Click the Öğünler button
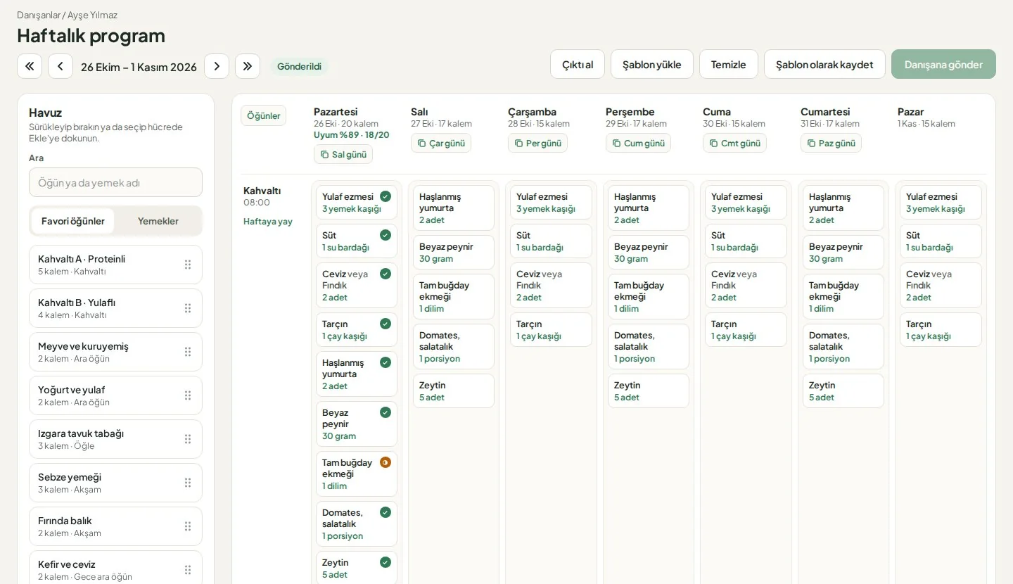The width and height of the screenshot is (1013, 584). [x=263, y=115]
